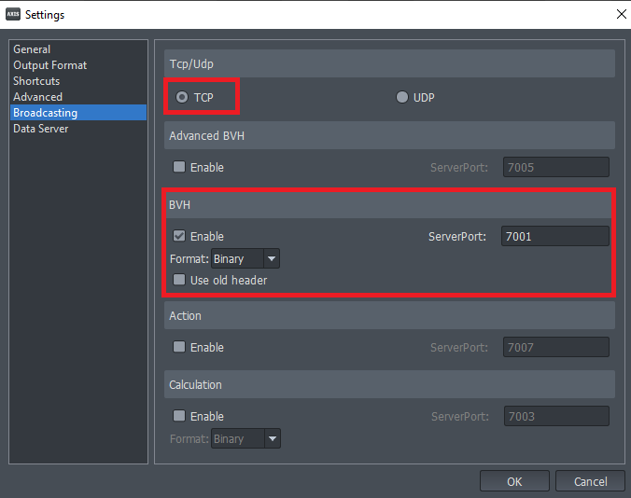Click the Action section header
Image resolution: width=631 pixels, height=498 pixels.
389,315
